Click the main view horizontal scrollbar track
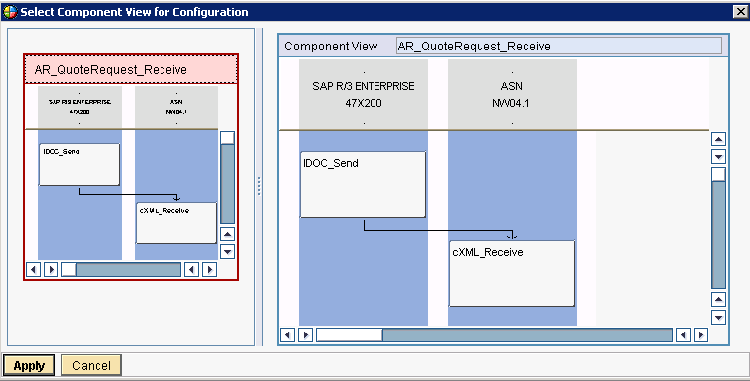This screenshot has width=750, height=381. pyautogui.click(x=527, y=335)
